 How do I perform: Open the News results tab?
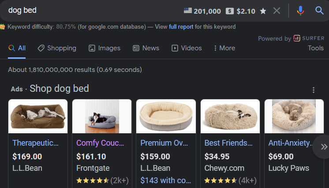click(x=146, y=48)
